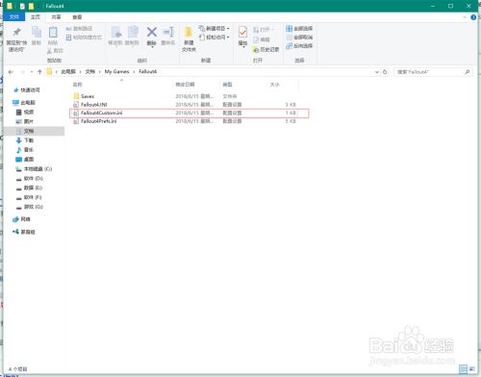The width and height of the screenshot is (481, 377).
Task: Switch to the Share (共享) tab
Action: [x=56, y=17]
